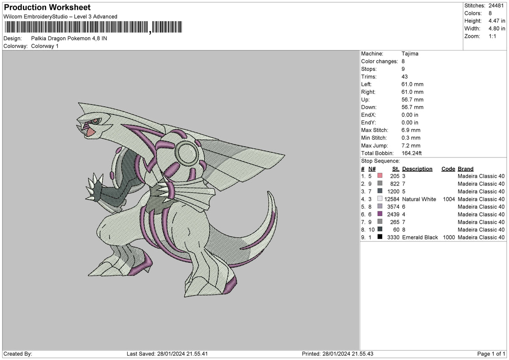
Task: Click the Width value 4.80 in
Action: click(x=497, y=28)
